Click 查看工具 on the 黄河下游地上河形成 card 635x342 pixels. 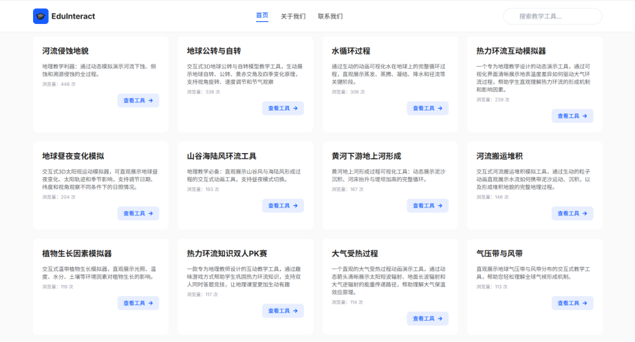[428, 205]
